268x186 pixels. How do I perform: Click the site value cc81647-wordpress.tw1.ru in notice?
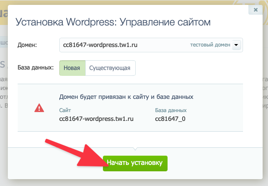click(x=96, y=119)
